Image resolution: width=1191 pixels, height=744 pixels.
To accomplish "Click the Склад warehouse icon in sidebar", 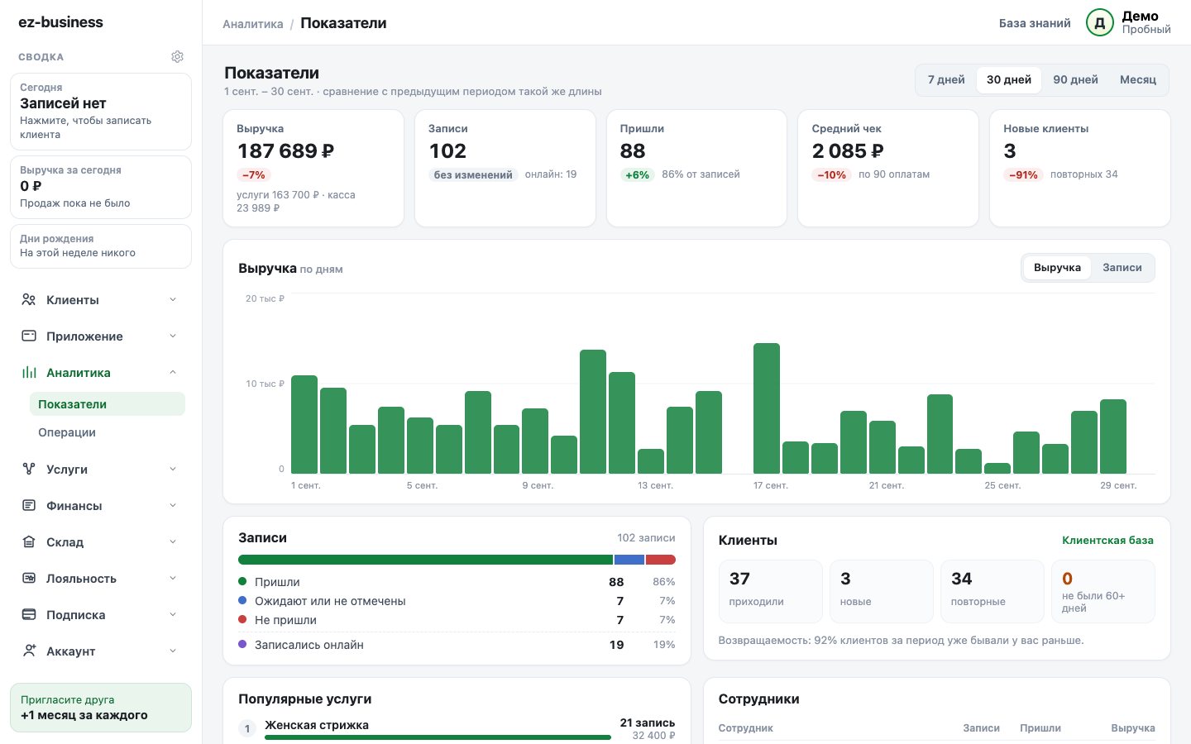I will (29, 542).
